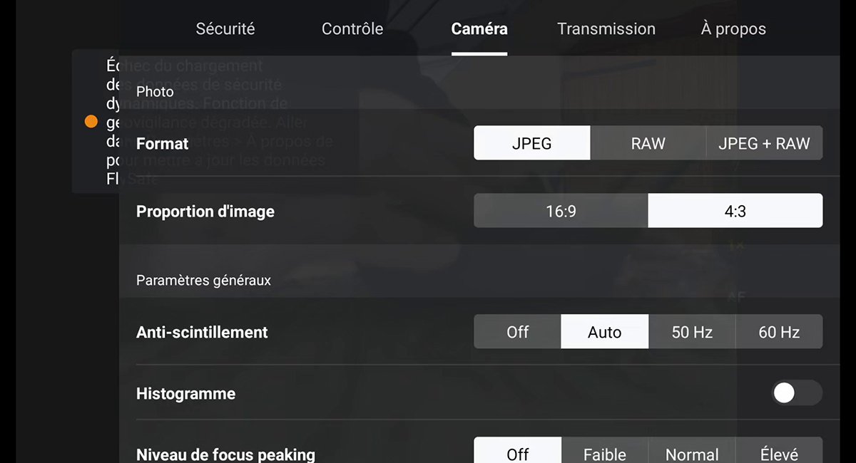
Task: Set focus peaking to Faible
Action: [x=605, y=451]
